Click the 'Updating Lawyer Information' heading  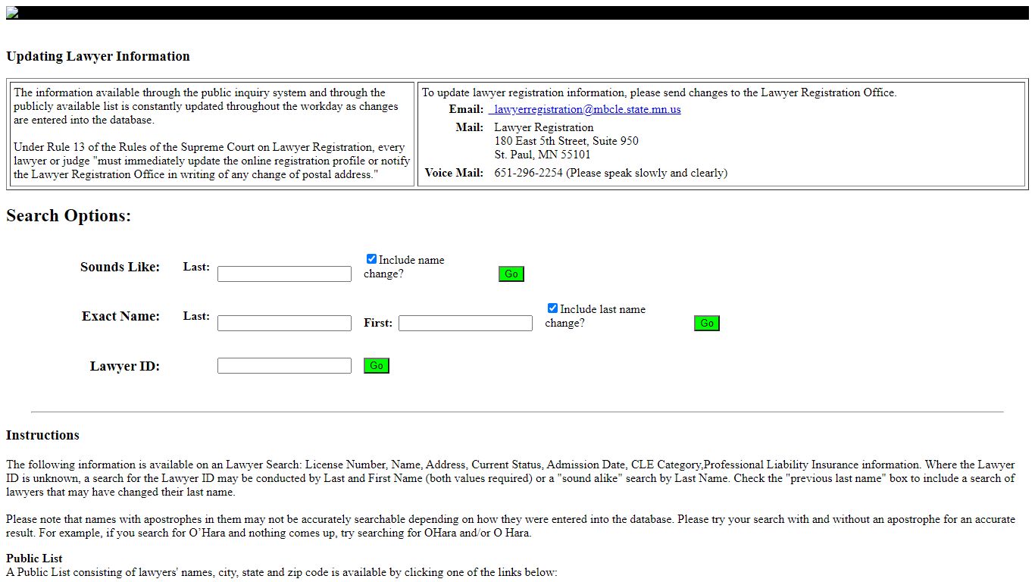pyautogui.click(x=98, y=56)
